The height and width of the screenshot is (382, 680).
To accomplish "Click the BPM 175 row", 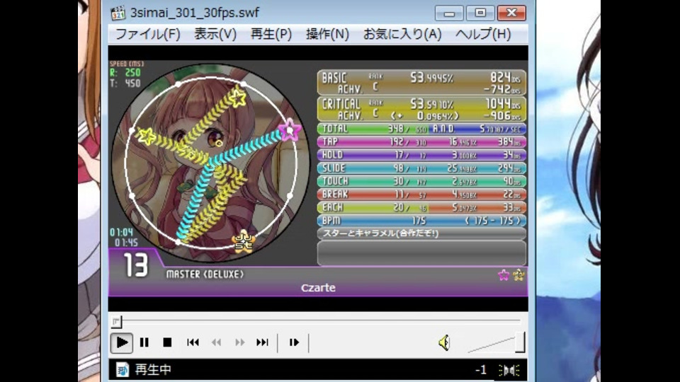I will tap(421, 221).
